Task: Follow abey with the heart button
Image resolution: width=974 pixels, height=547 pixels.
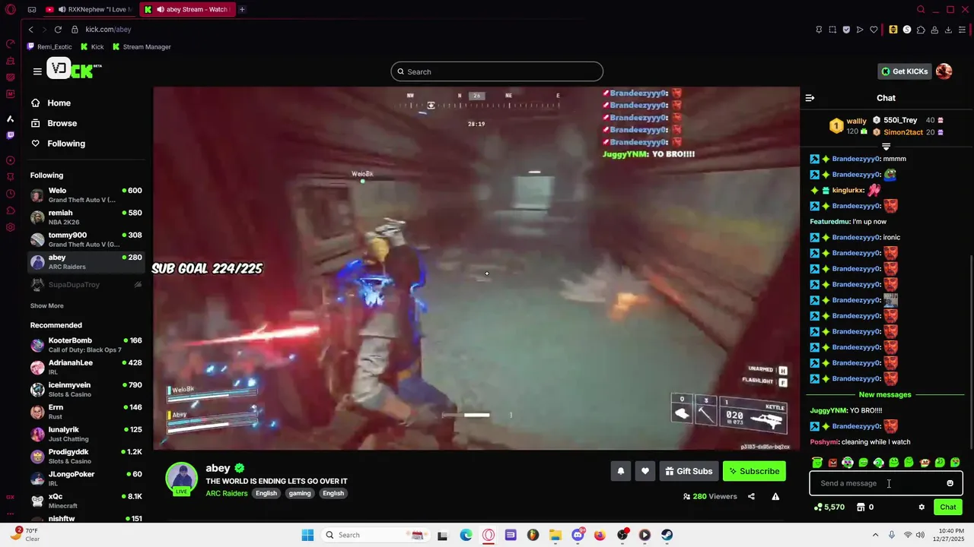Action: click(x=645, y=471)
